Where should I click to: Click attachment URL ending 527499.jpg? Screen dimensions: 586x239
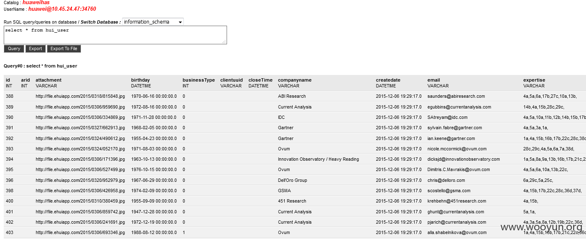[x=80, y=169]
